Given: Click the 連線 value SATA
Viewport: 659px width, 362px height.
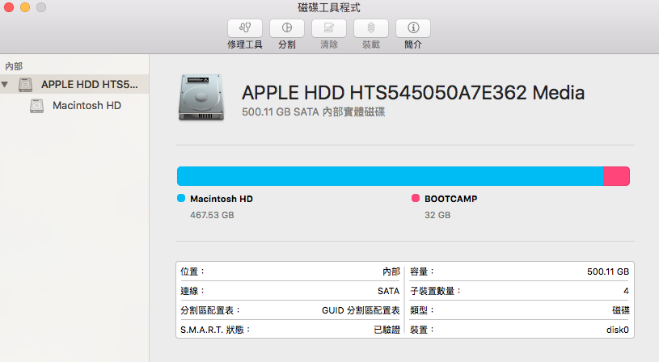Looking at the screenshot, I should pos(388,291).
